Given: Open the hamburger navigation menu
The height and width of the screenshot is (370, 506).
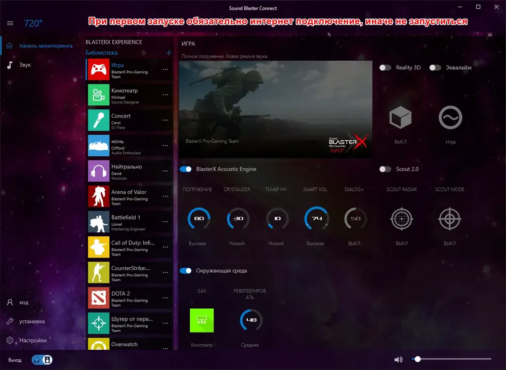Looking at the screenshot, I should click(x=10, y=23).
